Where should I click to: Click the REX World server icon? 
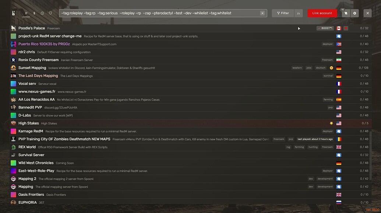[13, 147]
